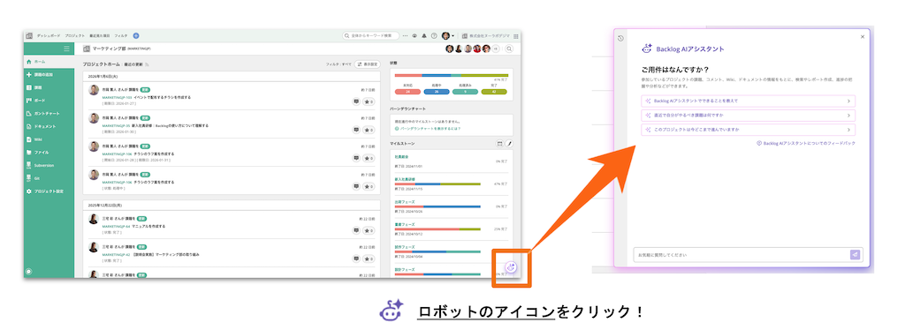Click comment icon on MARKETINGJP-35 update

pos(356,130)
